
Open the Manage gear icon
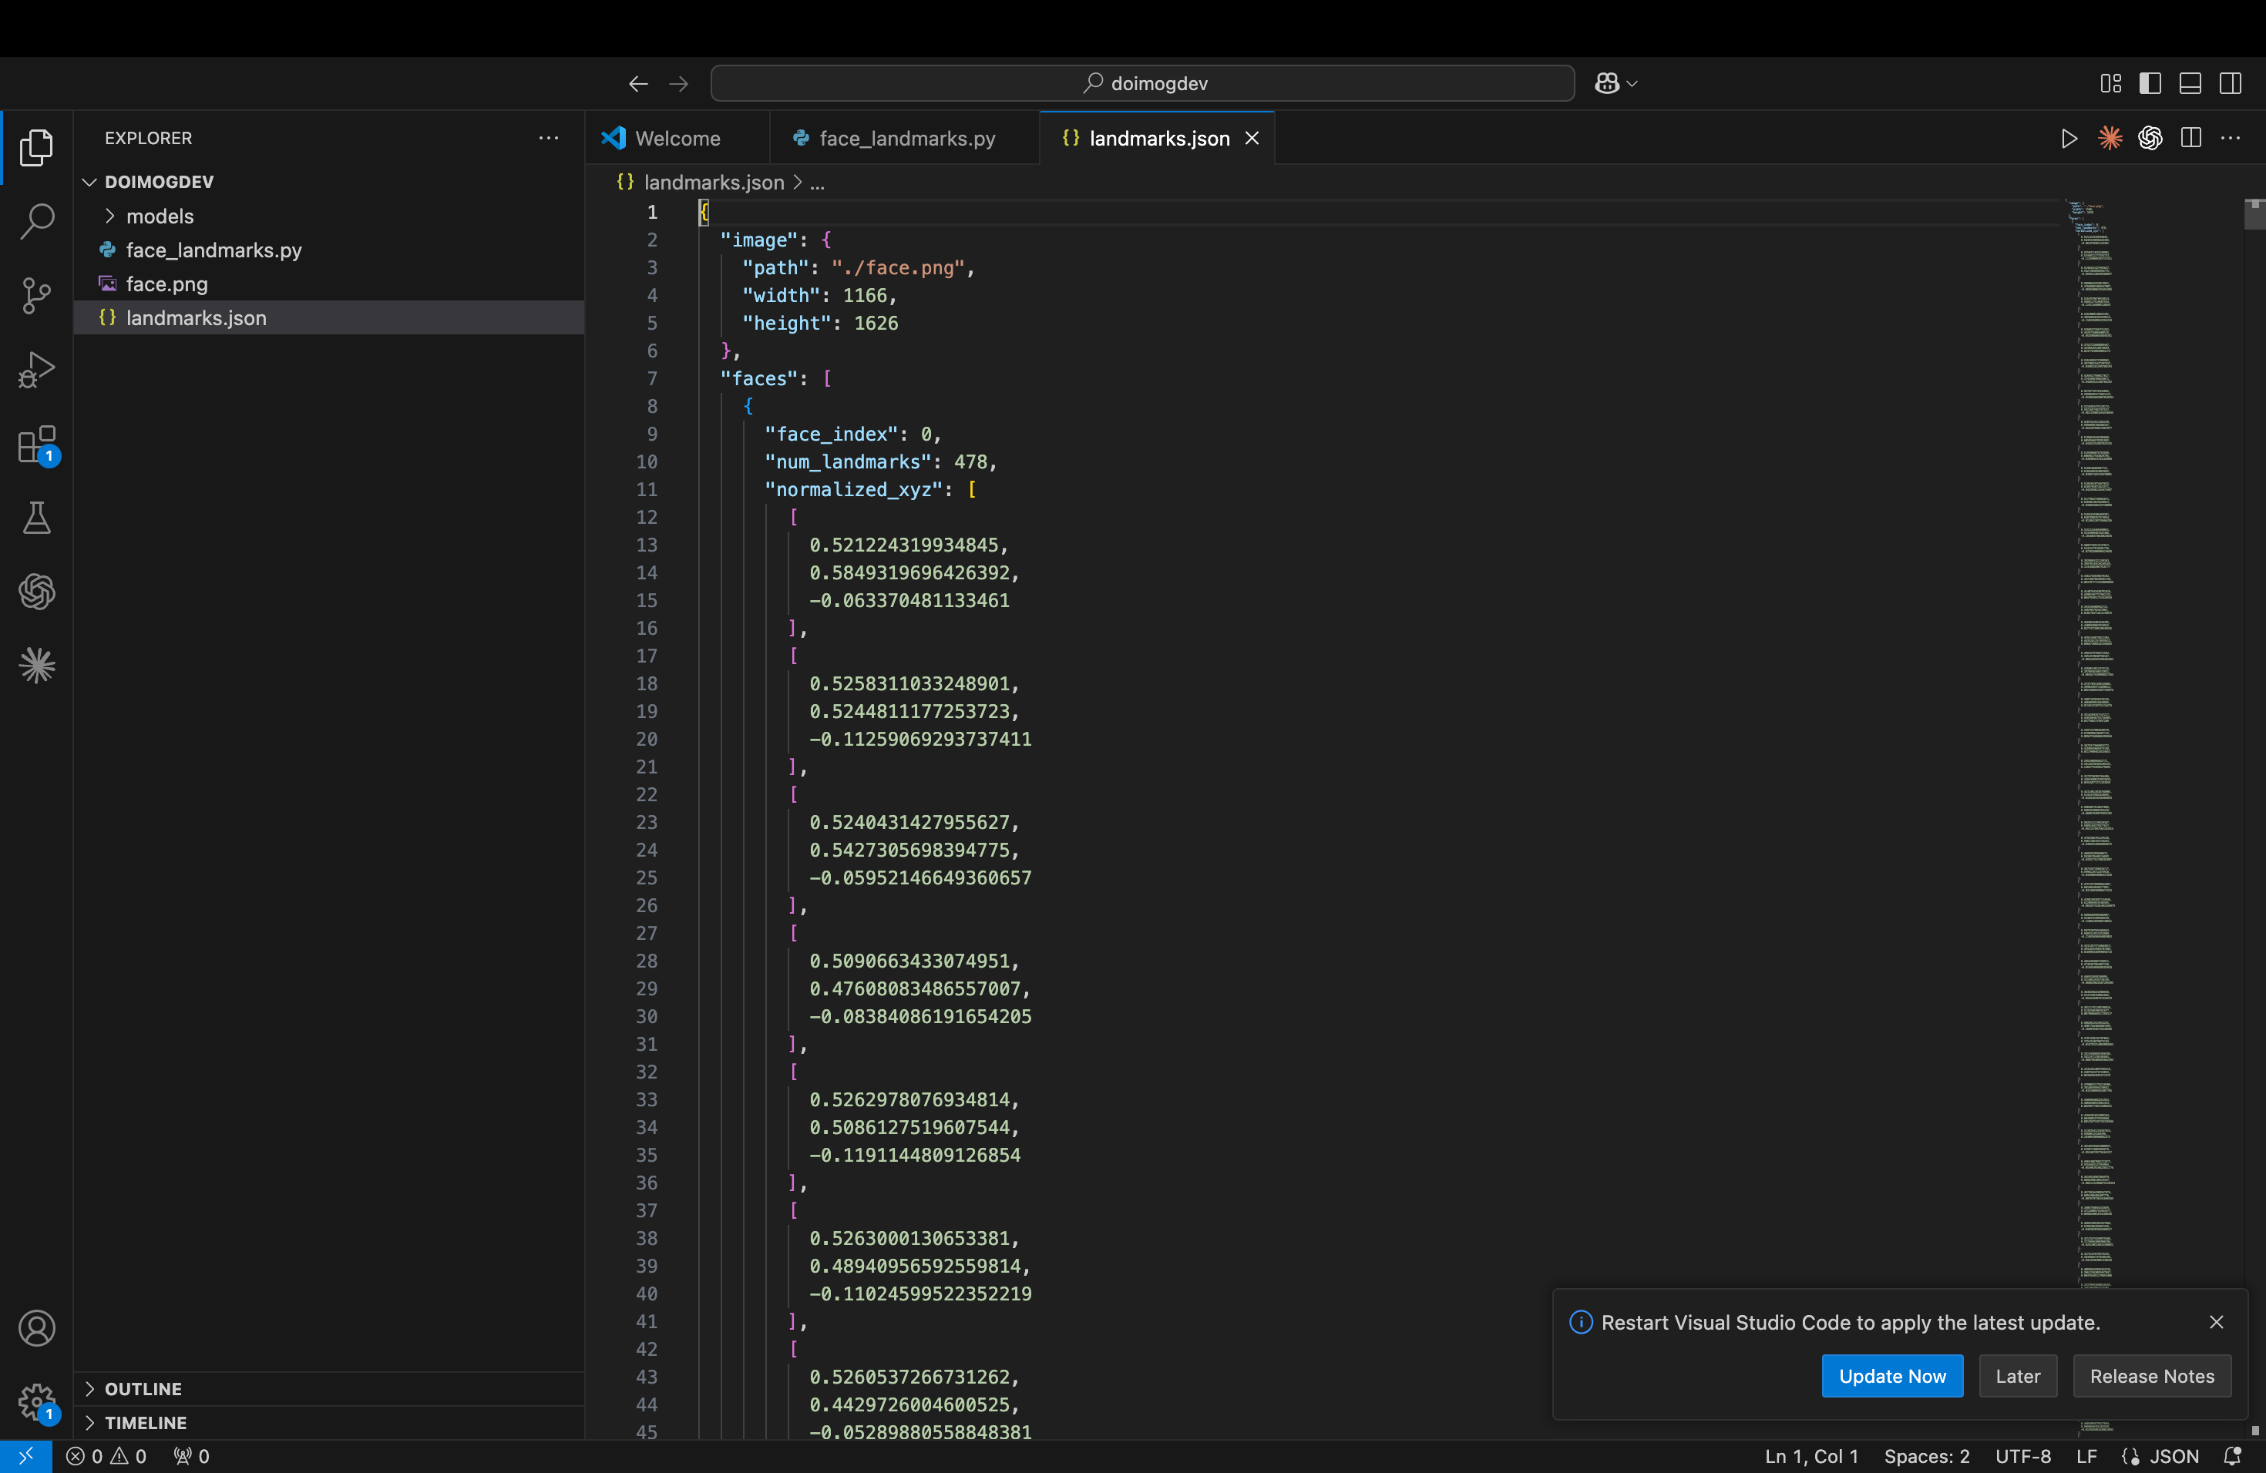tap(36, 1401)
